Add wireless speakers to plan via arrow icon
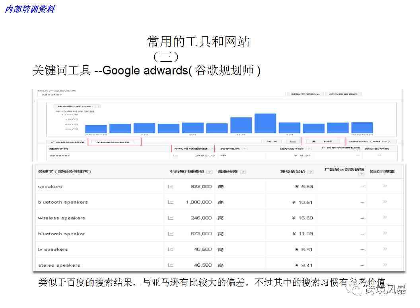Viewport: 420px width, 308px height. click(385, 217)
